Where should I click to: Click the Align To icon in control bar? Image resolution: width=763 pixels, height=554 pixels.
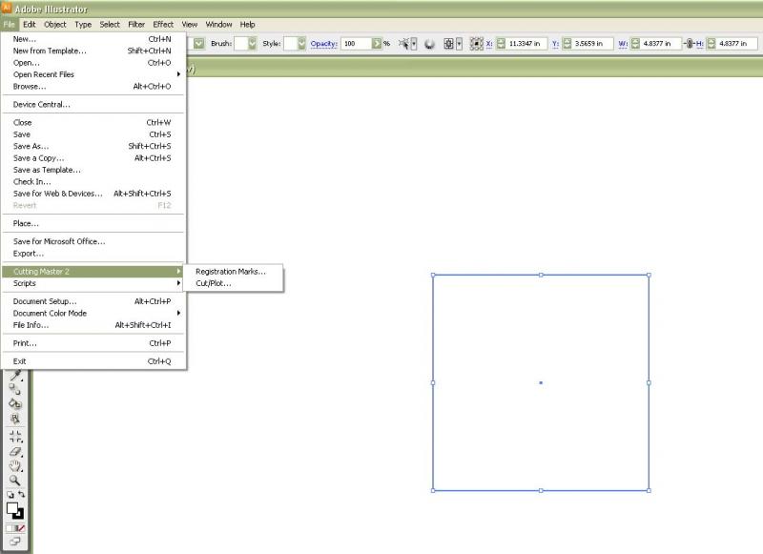click(448, 44)
